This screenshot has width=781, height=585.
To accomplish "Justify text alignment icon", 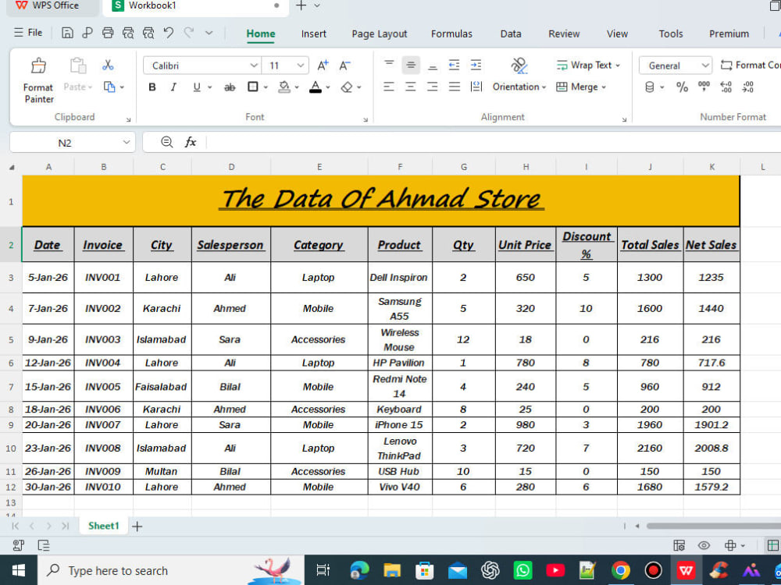I will click(x=455, y=87).
